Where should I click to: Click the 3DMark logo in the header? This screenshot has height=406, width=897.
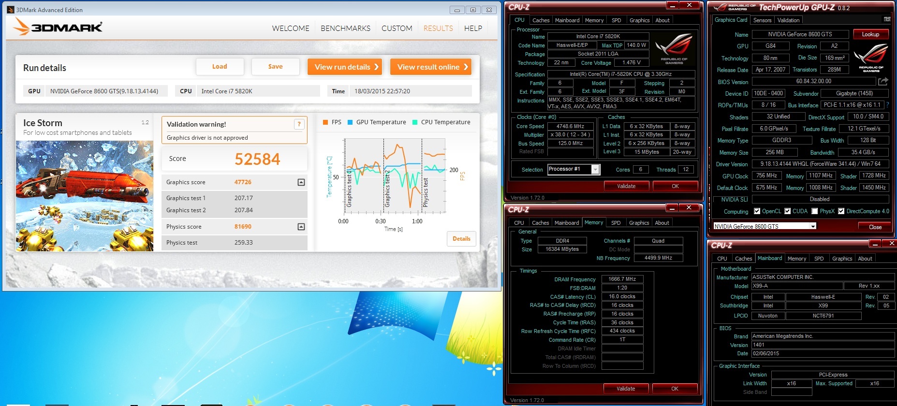tap(58, 27)
